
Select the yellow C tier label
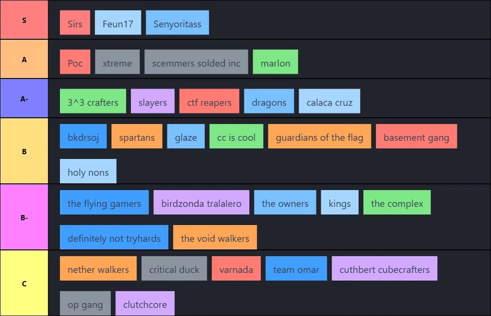point(24,283)
